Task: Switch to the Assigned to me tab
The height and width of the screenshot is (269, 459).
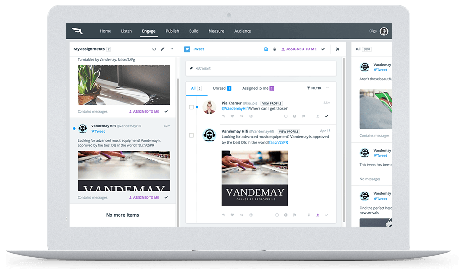Action: (x=258, y=88)
